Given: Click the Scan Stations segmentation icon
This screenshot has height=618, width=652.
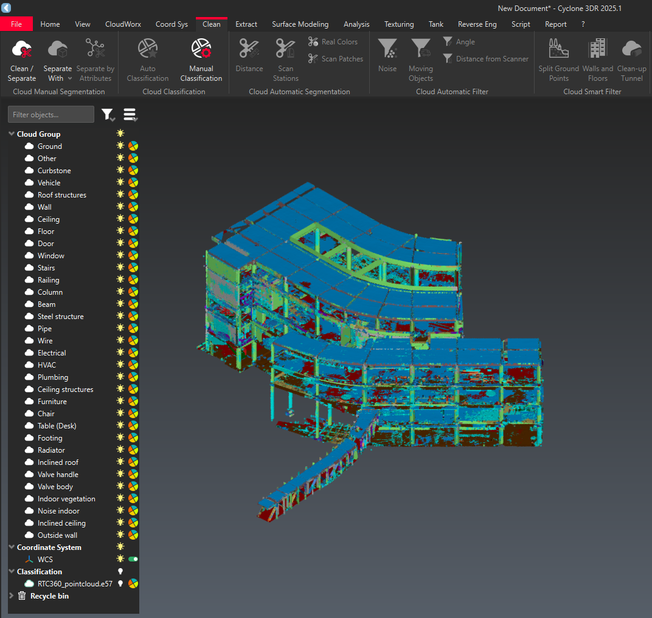Looking at the screenshot, I should 285,49.
